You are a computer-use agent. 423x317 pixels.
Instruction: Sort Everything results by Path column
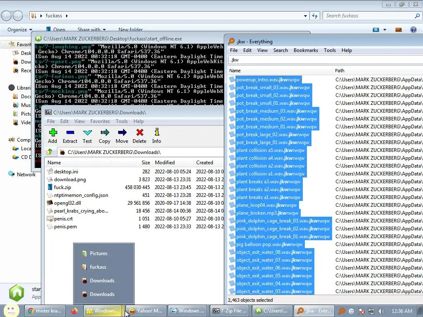coord(378,71)
